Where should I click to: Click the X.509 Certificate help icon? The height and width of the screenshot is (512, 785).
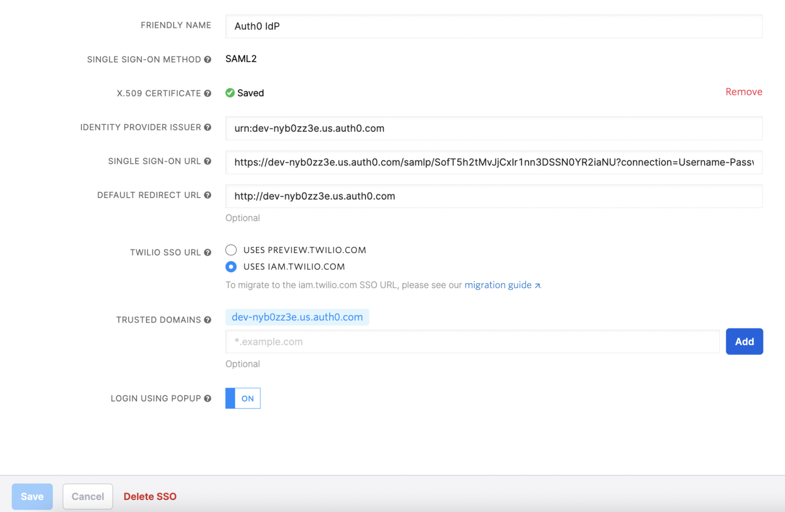[x=208, y=93]
